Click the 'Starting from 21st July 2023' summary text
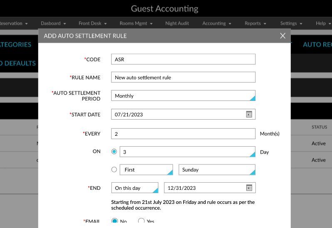This screenshot has height=228, width=332. click(183, 205)
